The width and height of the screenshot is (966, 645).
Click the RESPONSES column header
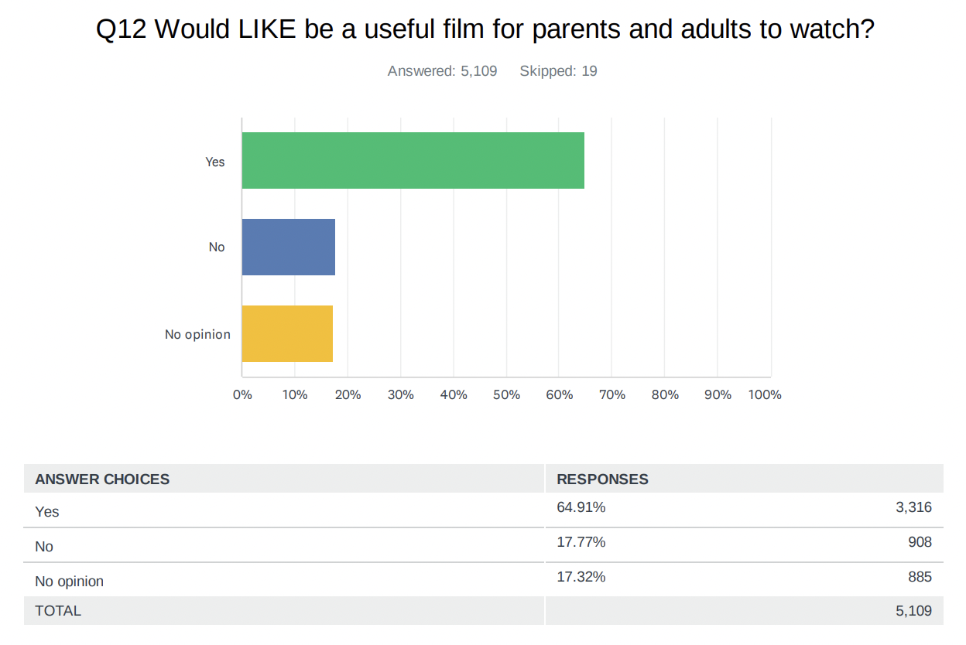(602, 479)
